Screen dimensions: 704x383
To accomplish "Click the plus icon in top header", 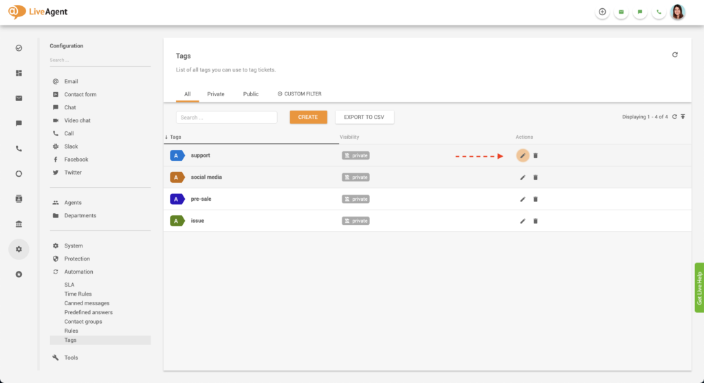I will pos(602,12).
